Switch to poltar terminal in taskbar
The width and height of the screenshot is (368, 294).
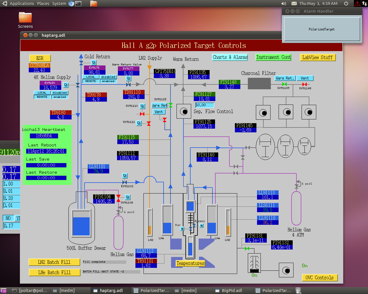[30, 291]
